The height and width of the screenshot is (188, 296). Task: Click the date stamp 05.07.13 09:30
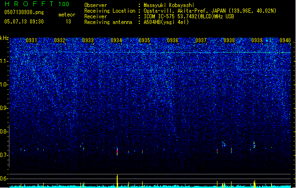pyautogui.click(x=24, y=22)
